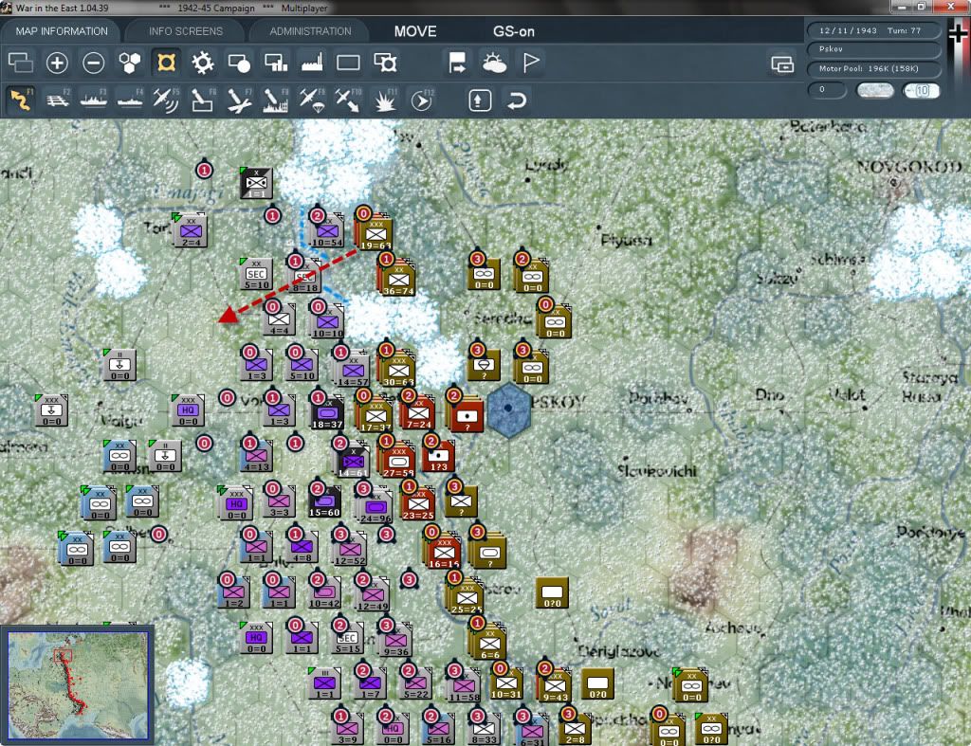Viewport: 971px width, 746px height.
Task: Select the German 12=52 unit
Action: coord(350,551)
